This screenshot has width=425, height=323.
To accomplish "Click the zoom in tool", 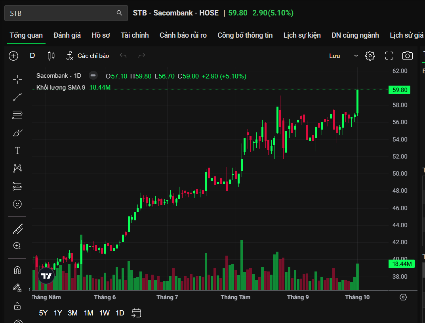I will [17, 246].
